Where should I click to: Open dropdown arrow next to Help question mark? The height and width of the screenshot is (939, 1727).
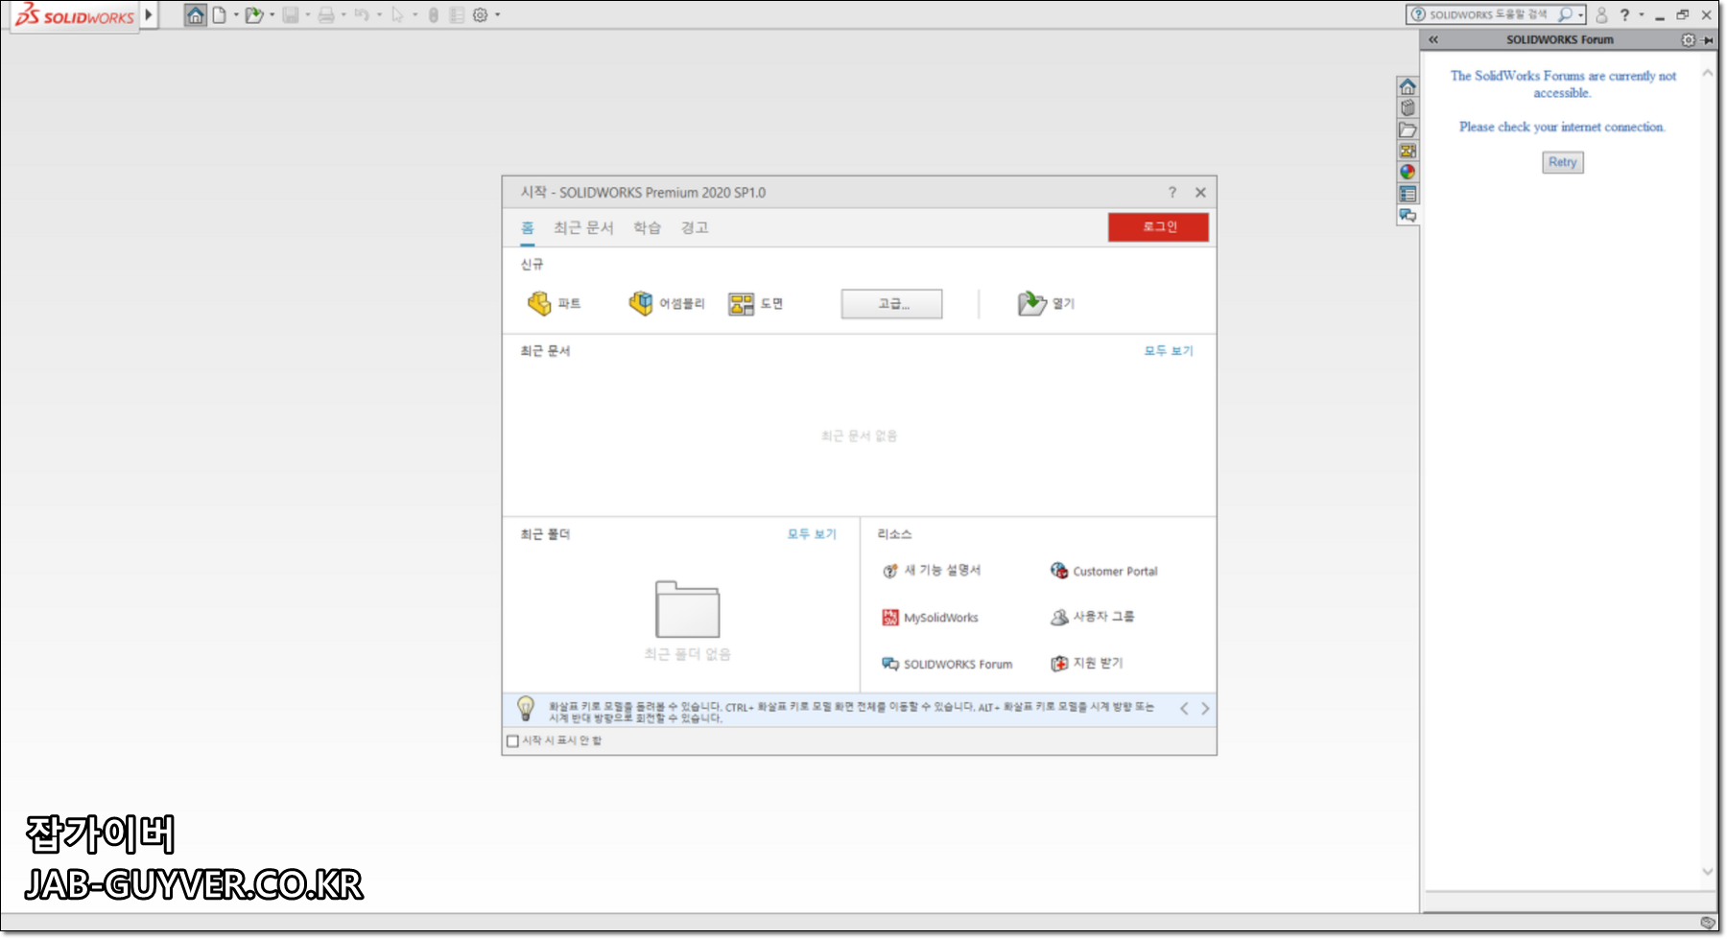(1642, 15)
